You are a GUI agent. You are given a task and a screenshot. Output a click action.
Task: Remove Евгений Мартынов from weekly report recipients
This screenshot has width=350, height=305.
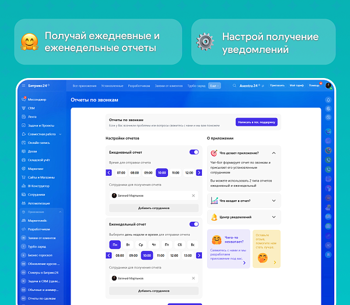(x=193, y=278)
